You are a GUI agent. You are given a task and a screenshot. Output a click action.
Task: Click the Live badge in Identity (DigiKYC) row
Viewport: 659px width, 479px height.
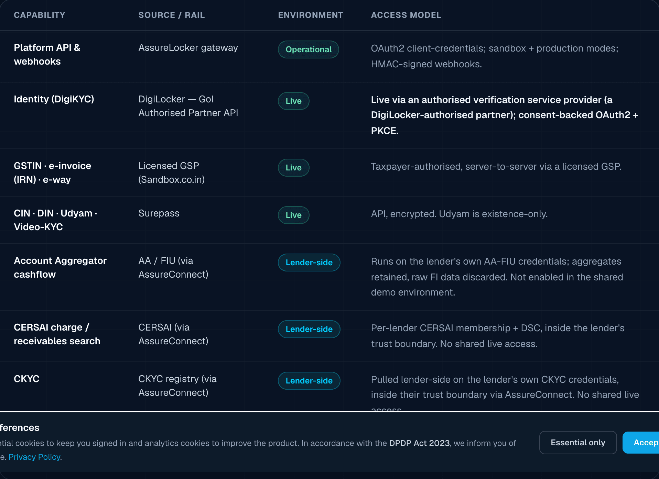point(293,101)
